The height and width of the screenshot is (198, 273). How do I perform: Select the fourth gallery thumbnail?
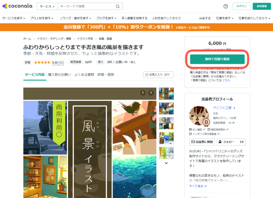coord(166,138)
